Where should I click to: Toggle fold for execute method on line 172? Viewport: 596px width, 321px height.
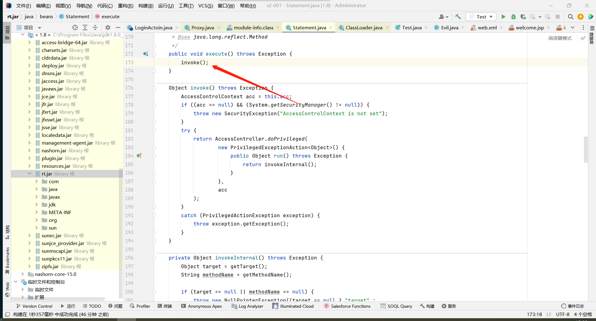click(x=154, y=54)
